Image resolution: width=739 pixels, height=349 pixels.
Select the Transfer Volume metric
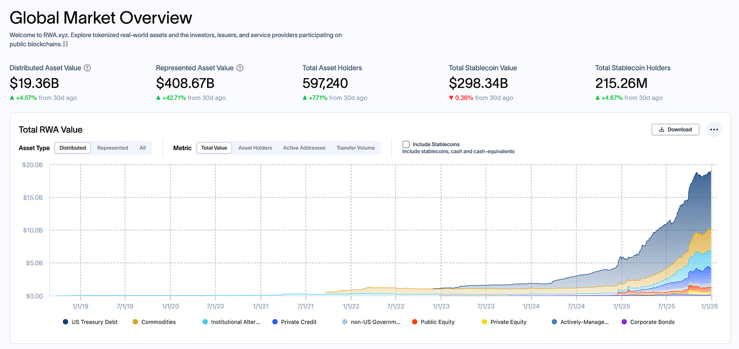355,148
